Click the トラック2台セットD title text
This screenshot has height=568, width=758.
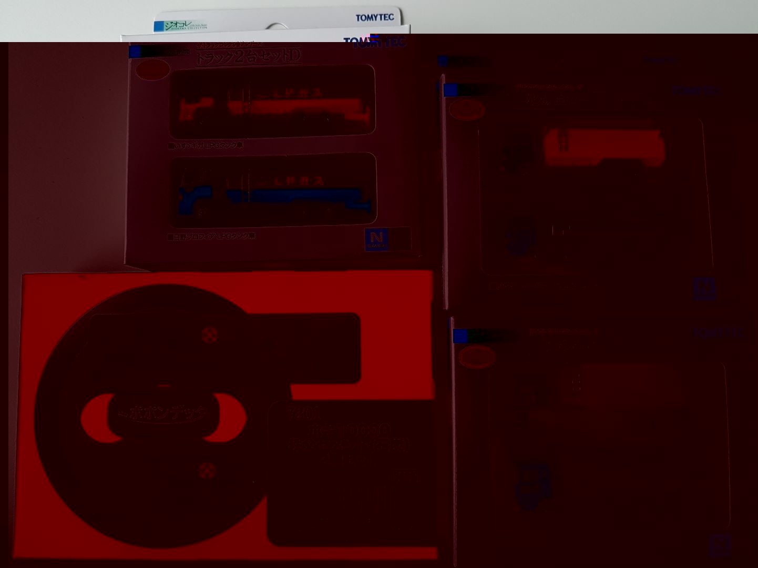coord(248,57)
